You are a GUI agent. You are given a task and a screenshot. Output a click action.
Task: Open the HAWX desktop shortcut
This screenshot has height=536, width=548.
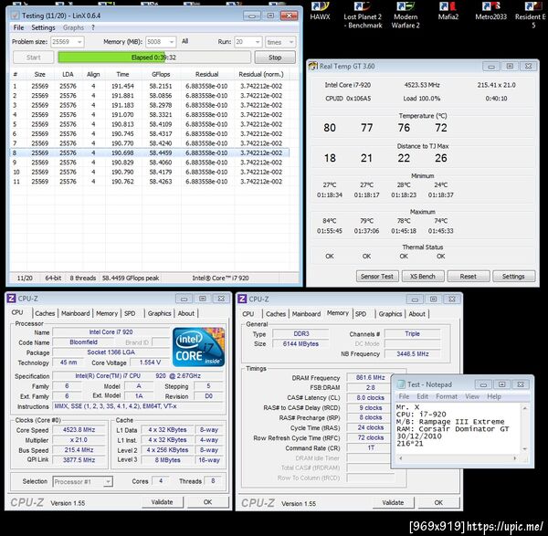point(321,10)
